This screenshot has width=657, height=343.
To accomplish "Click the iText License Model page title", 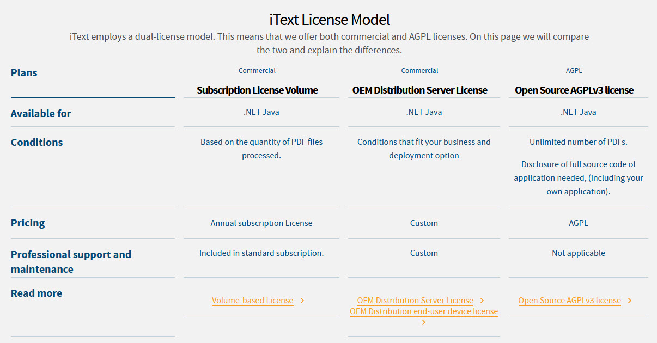I will [x=328, y=19].
